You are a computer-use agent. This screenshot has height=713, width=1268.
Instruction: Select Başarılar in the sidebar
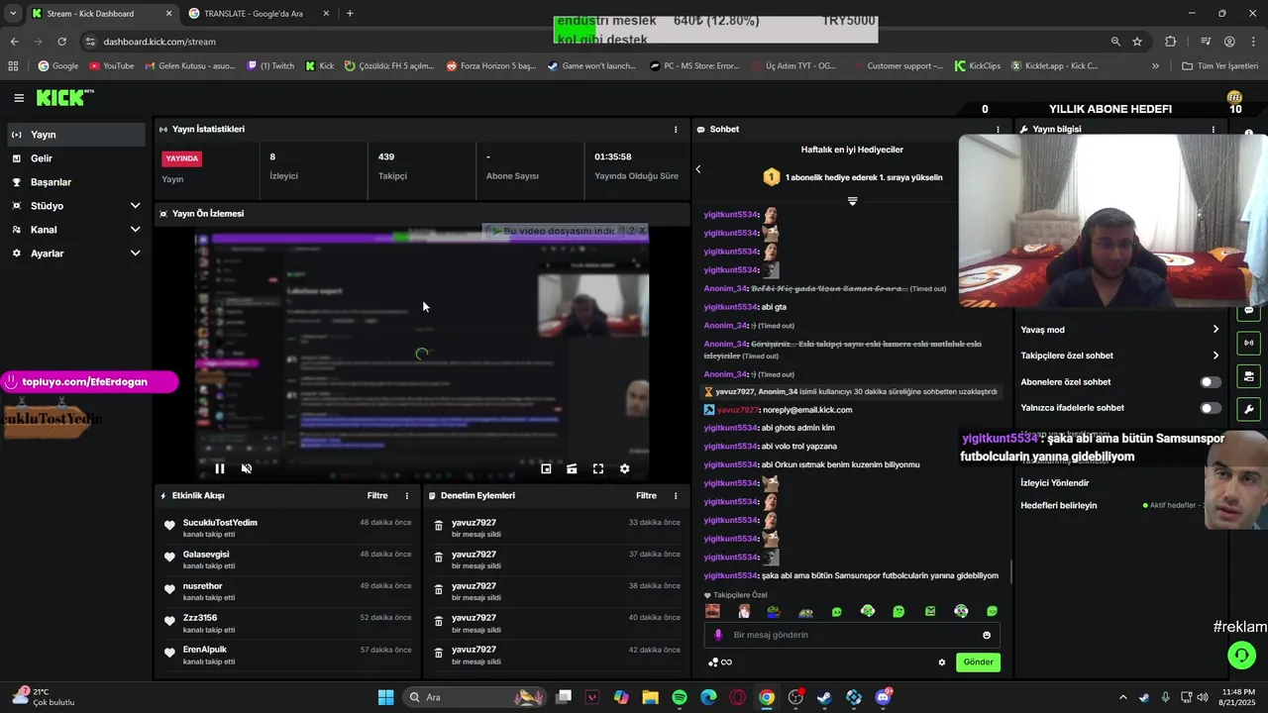77,182
